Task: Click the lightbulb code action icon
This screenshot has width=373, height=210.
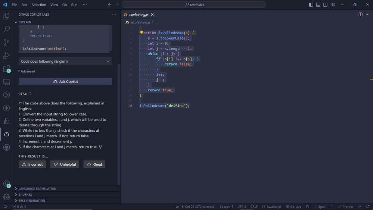Action: pyautogui.click(x=142, y=33)
